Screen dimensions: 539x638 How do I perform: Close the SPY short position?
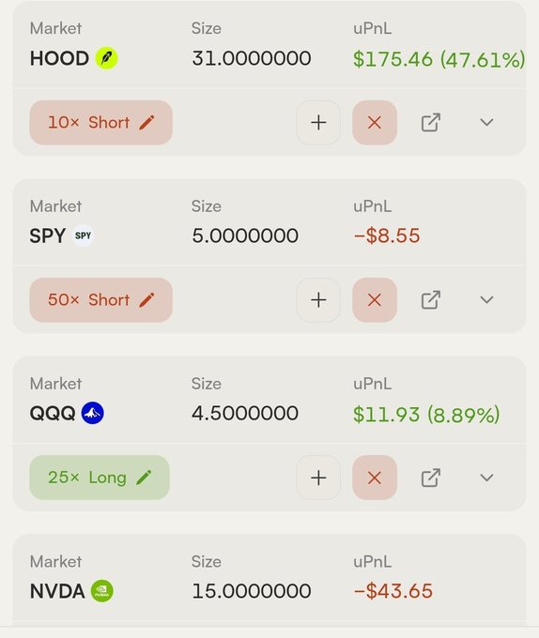(x=375, y=300)
